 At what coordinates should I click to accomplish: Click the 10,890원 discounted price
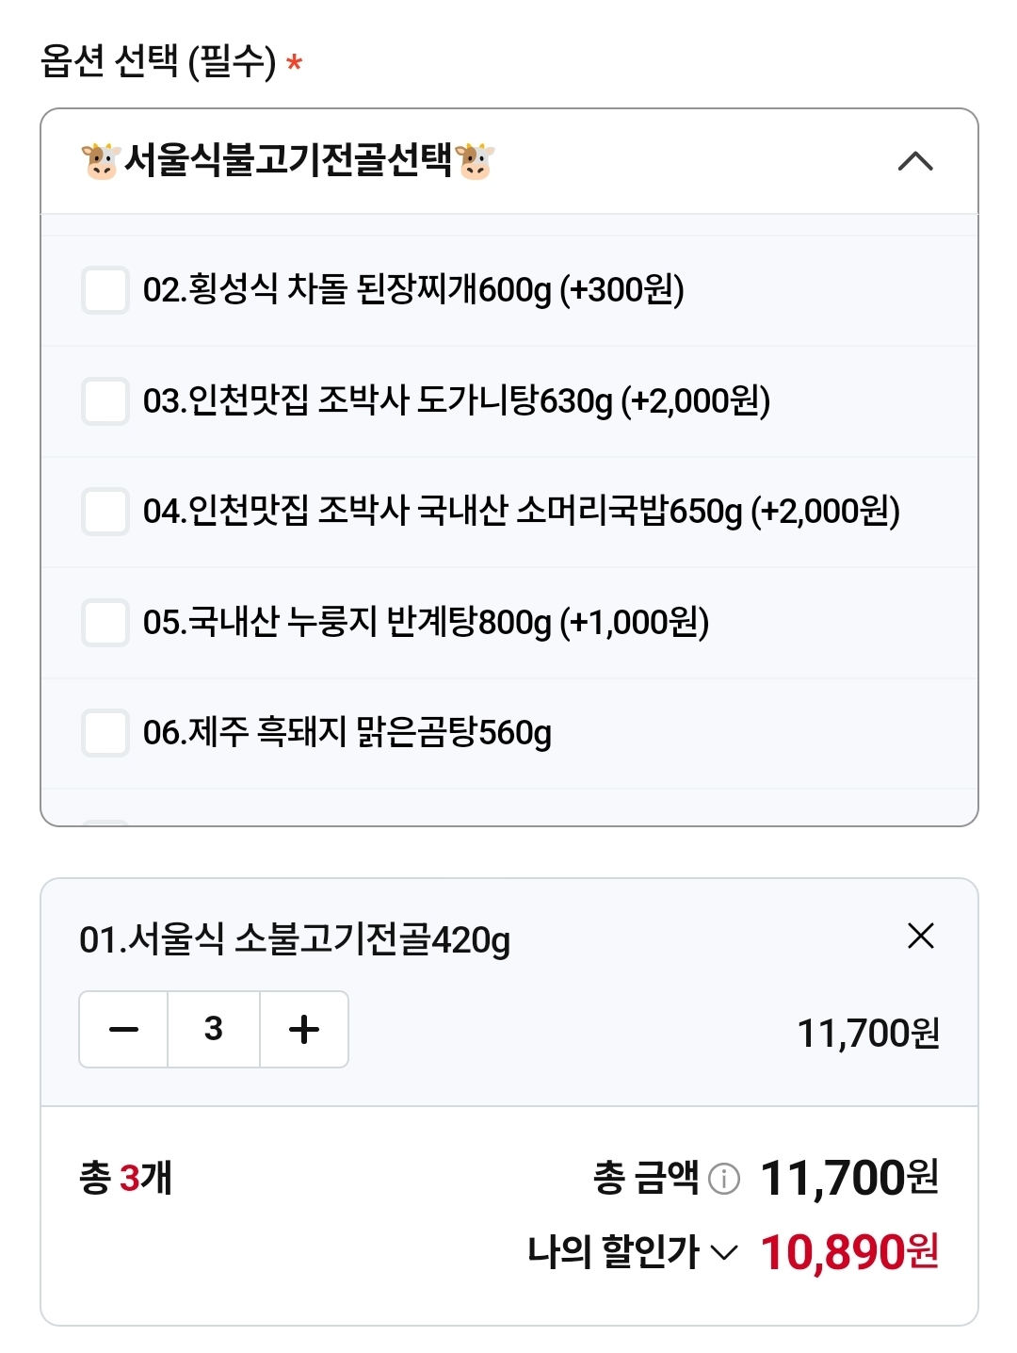click(x=849, y=1252)
